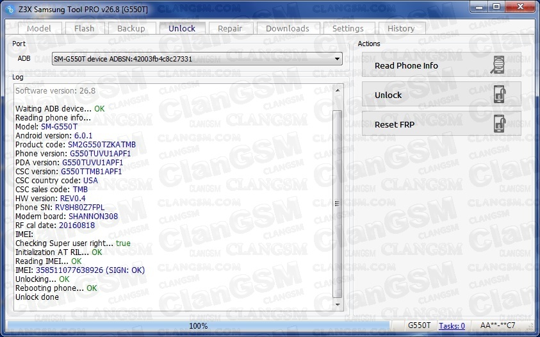The image size is (540, 337).
Task: Click the Waiting ADB device... OK line
Action: point(60,109)
